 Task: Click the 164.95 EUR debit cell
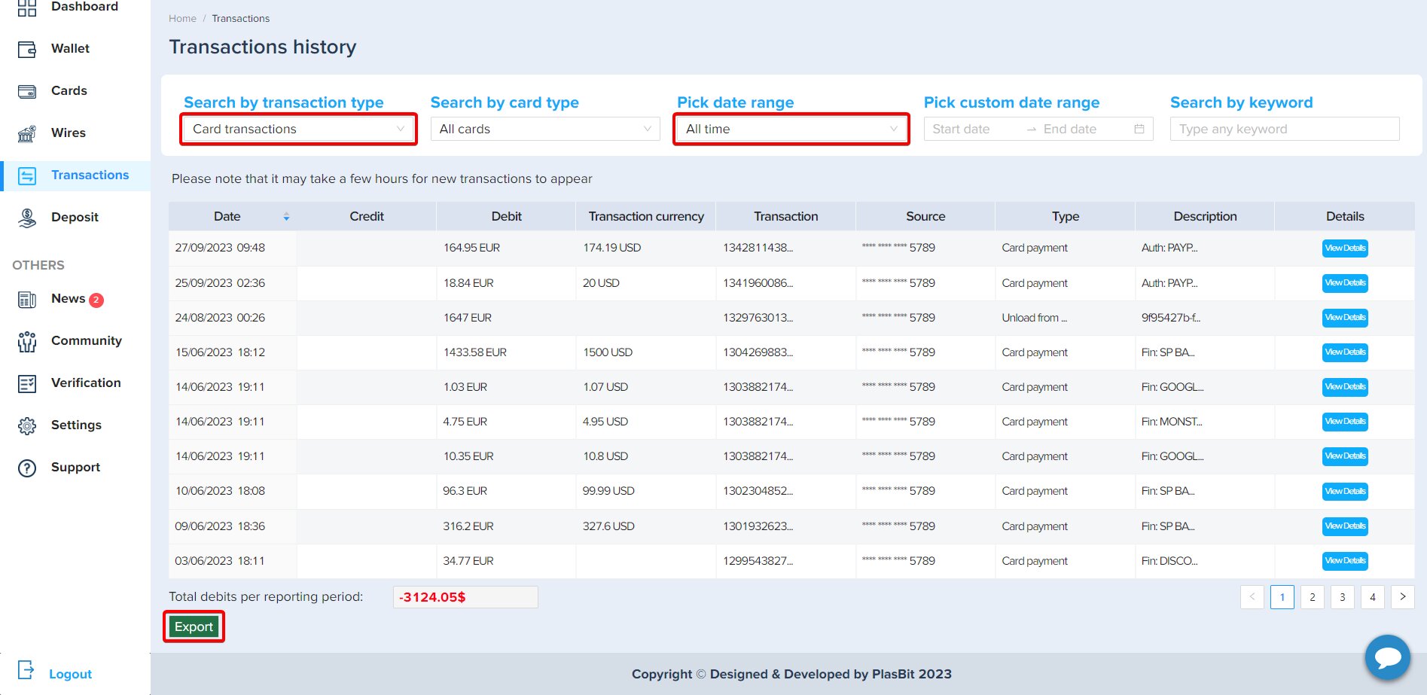pos(506,248)
